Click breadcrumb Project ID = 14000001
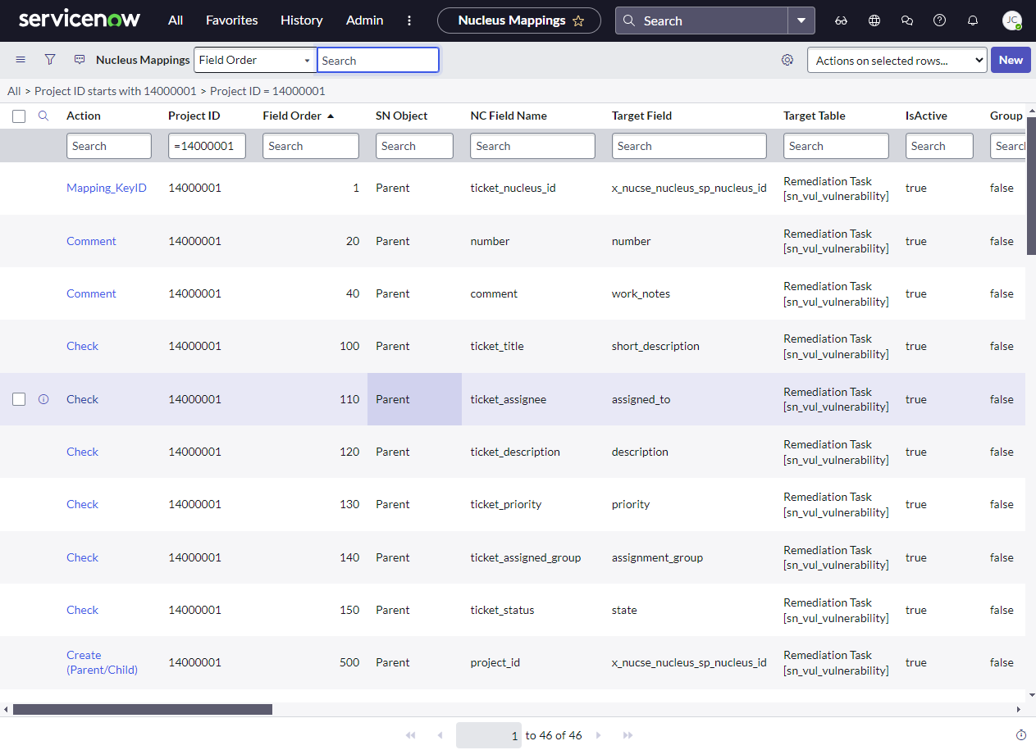Screen dimensions: 1036x750 click(267, 91)
